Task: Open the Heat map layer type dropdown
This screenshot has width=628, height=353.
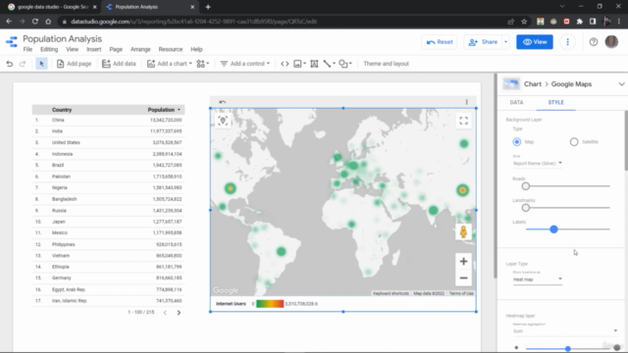Action: (538, 279)
